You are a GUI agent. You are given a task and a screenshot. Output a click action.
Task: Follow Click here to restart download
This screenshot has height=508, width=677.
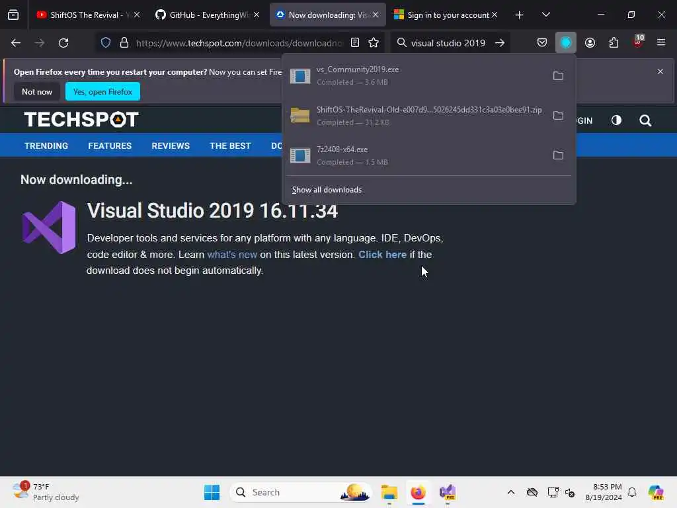click(x=383, y=255)
